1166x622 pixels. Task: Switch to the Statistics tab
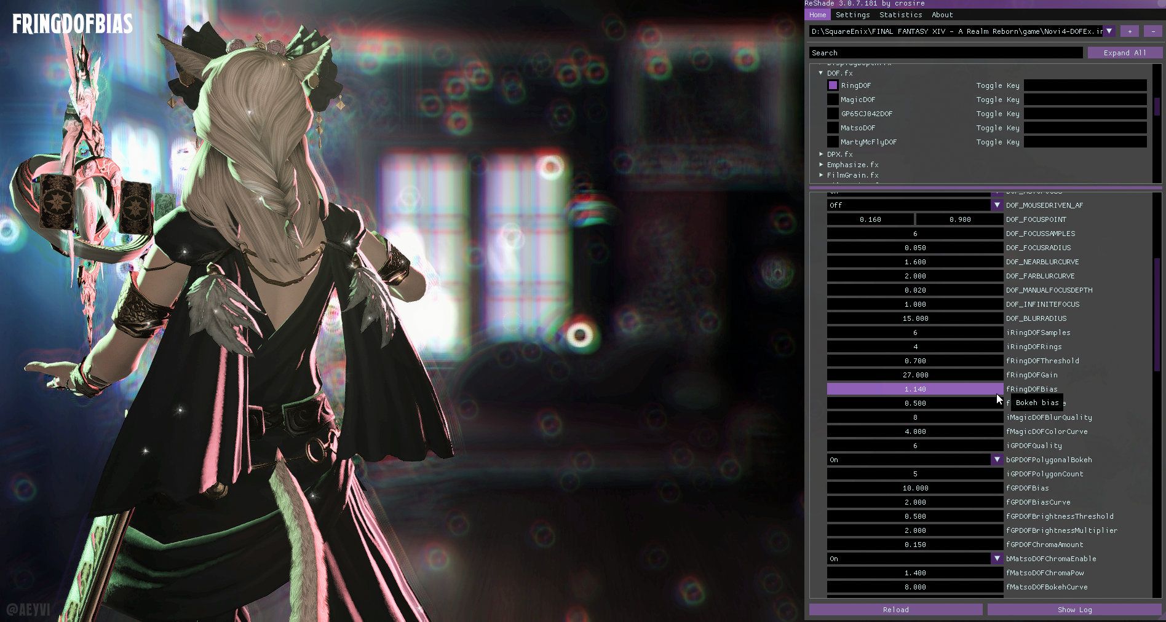pyautogui.click(x=900, y=15)
